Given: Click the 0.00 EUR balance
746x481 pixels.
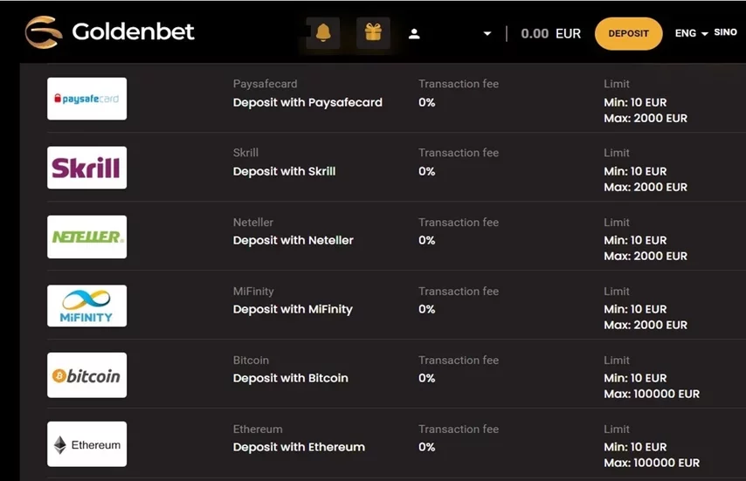Looking at the screenshot, I should (x=551, y=34).
